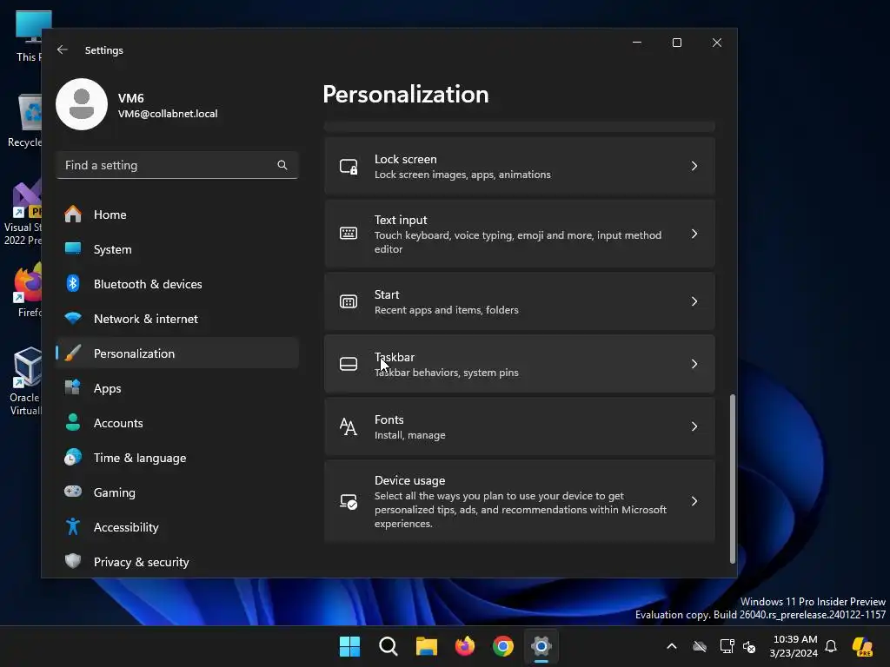Open Network & internet section
The image size is (890, 667).
click(x=177, y=318)
